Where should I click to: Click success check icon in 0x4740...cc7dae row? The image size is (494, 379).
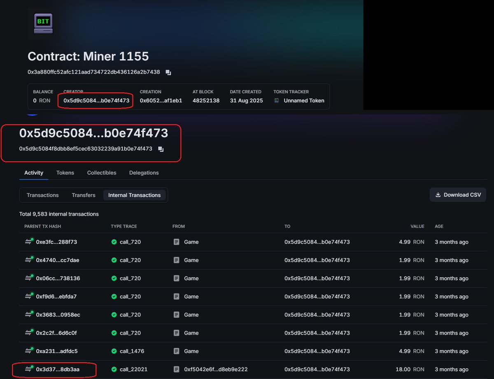point(114,260)
